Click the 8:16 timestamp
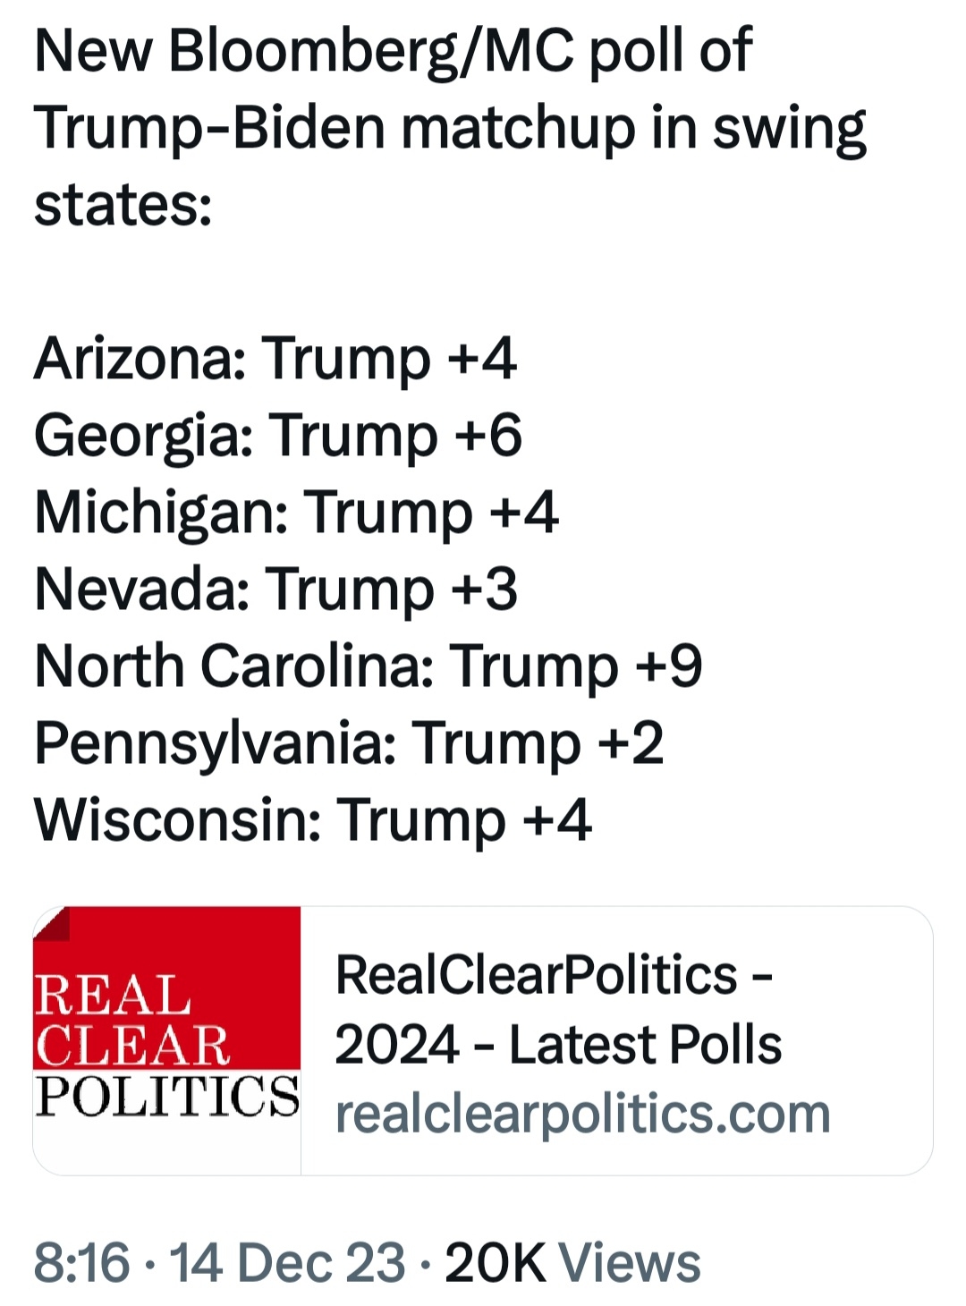This screenshot has width=966, height=1306. 81,1262
